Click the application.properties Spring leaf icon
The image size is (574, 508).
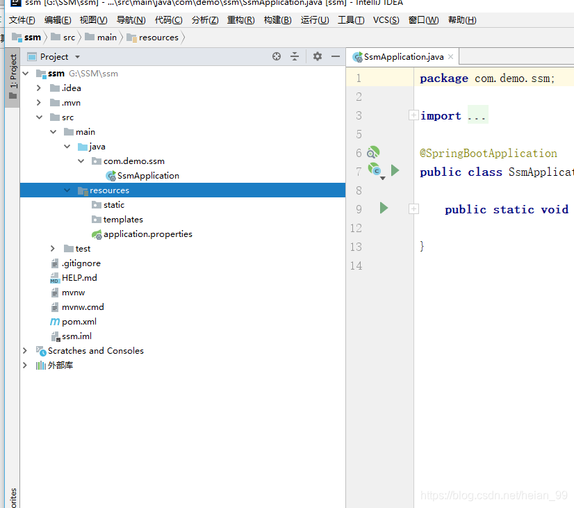tap(97, 234)
